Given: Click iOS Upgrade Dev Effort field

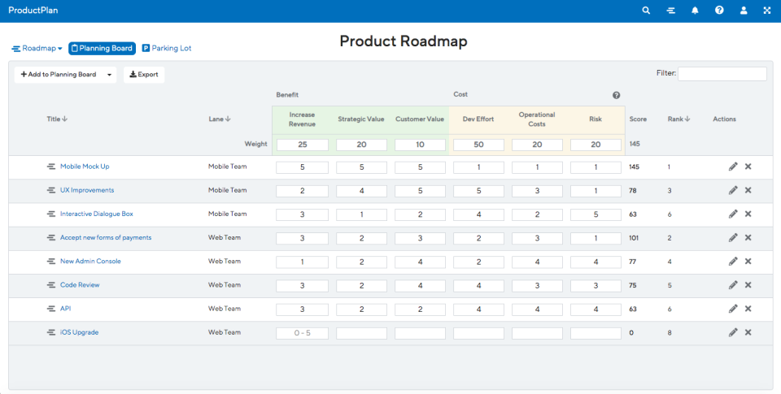Looking at the screenshot, I should pyautogui.click(x=478, y=333).
